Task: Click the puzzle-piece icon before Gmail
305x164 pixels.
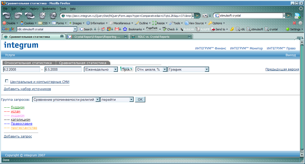Action: (109, 29)
